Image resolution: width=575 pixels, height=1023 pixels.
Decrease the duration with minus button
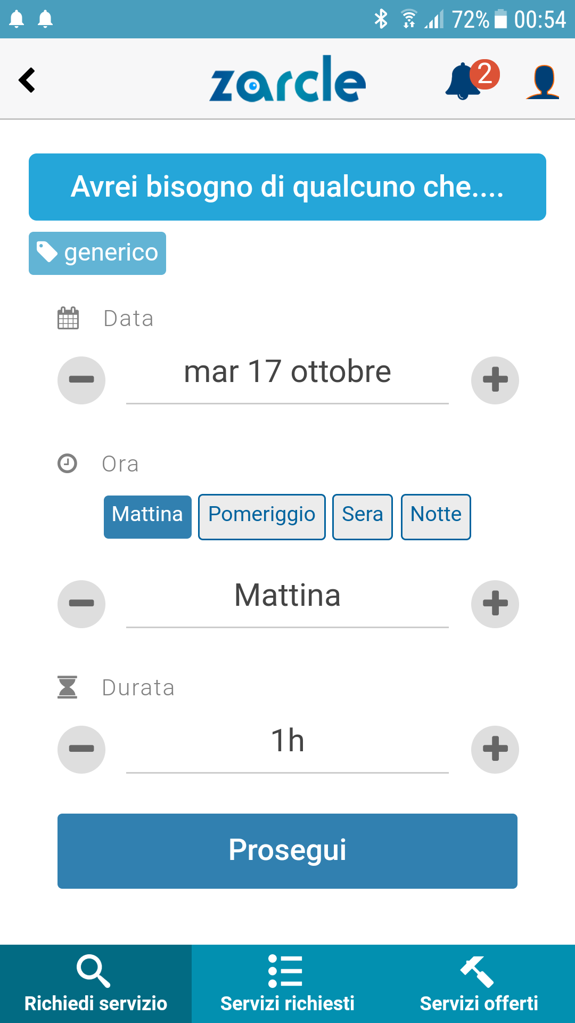pyautogui.click(x=81, y=749)
